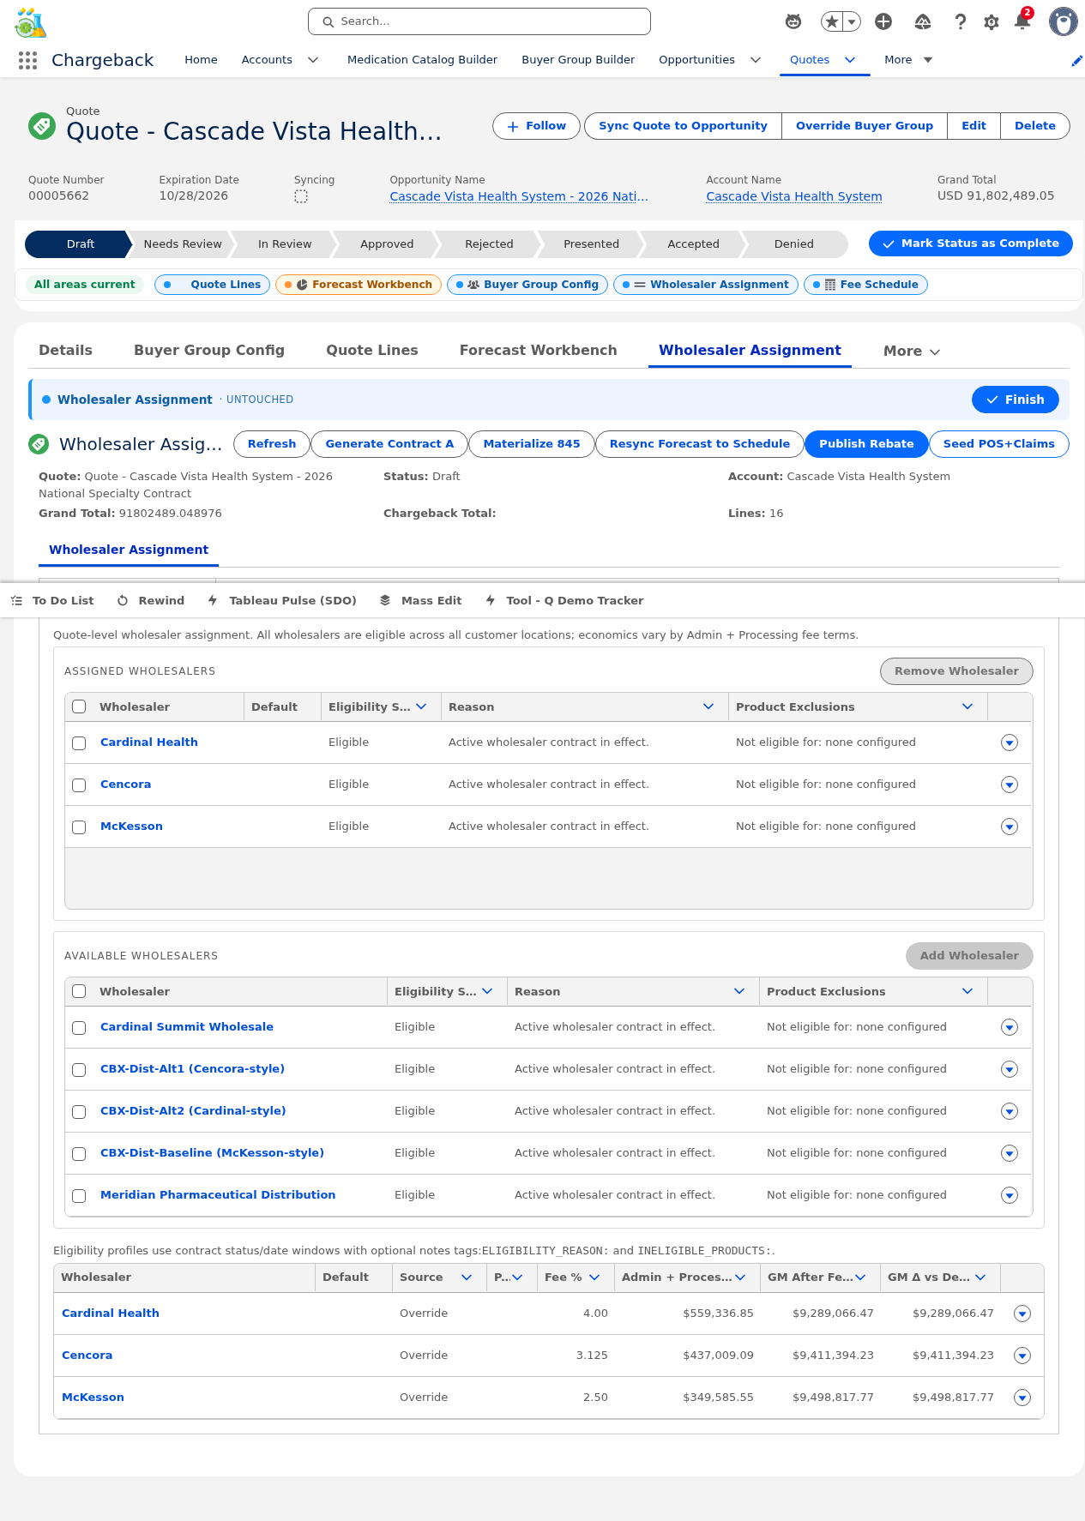Open Rewind utility item
Viewport: 1085px width, 1521px height.
151,601
